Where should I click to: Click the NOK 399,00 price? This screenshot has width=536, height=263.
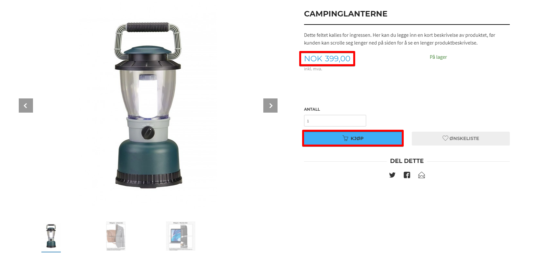point(327,59)
